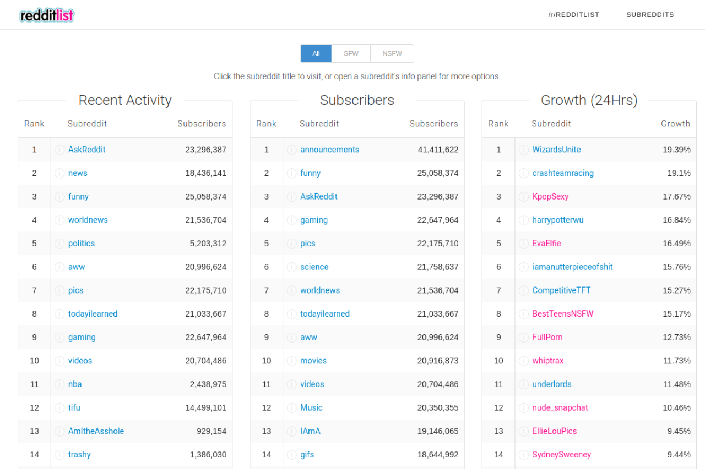The width and height of the screenshot is (705, 469).
Task: Click the info icon beside gifs
Action: (291, 454)
